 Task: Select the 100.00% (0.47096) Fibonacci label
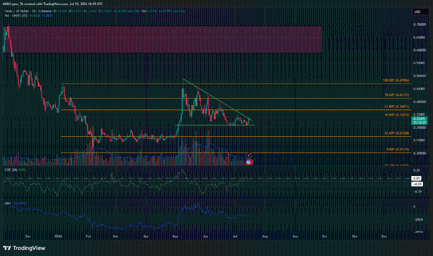click(x=396, y=80)
